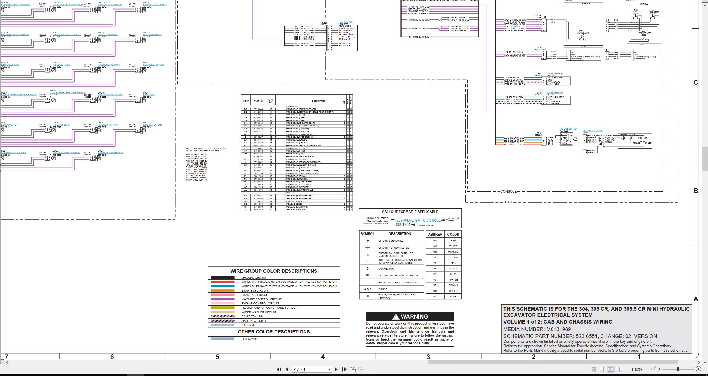Click the scroll right arrow

pyautogui.click(x=699, y=362)
